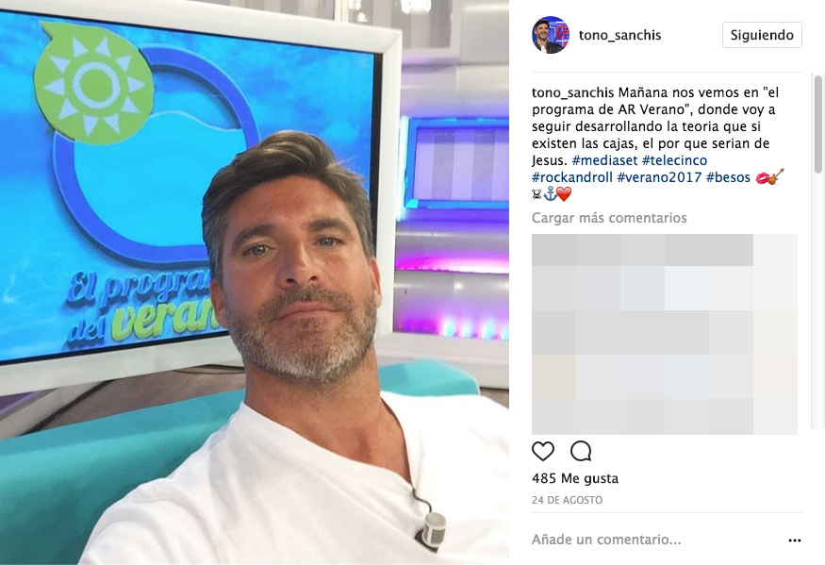Click the blurred comments area
Image resolution: width=825 pixels, height=565 pixels.
665,334
